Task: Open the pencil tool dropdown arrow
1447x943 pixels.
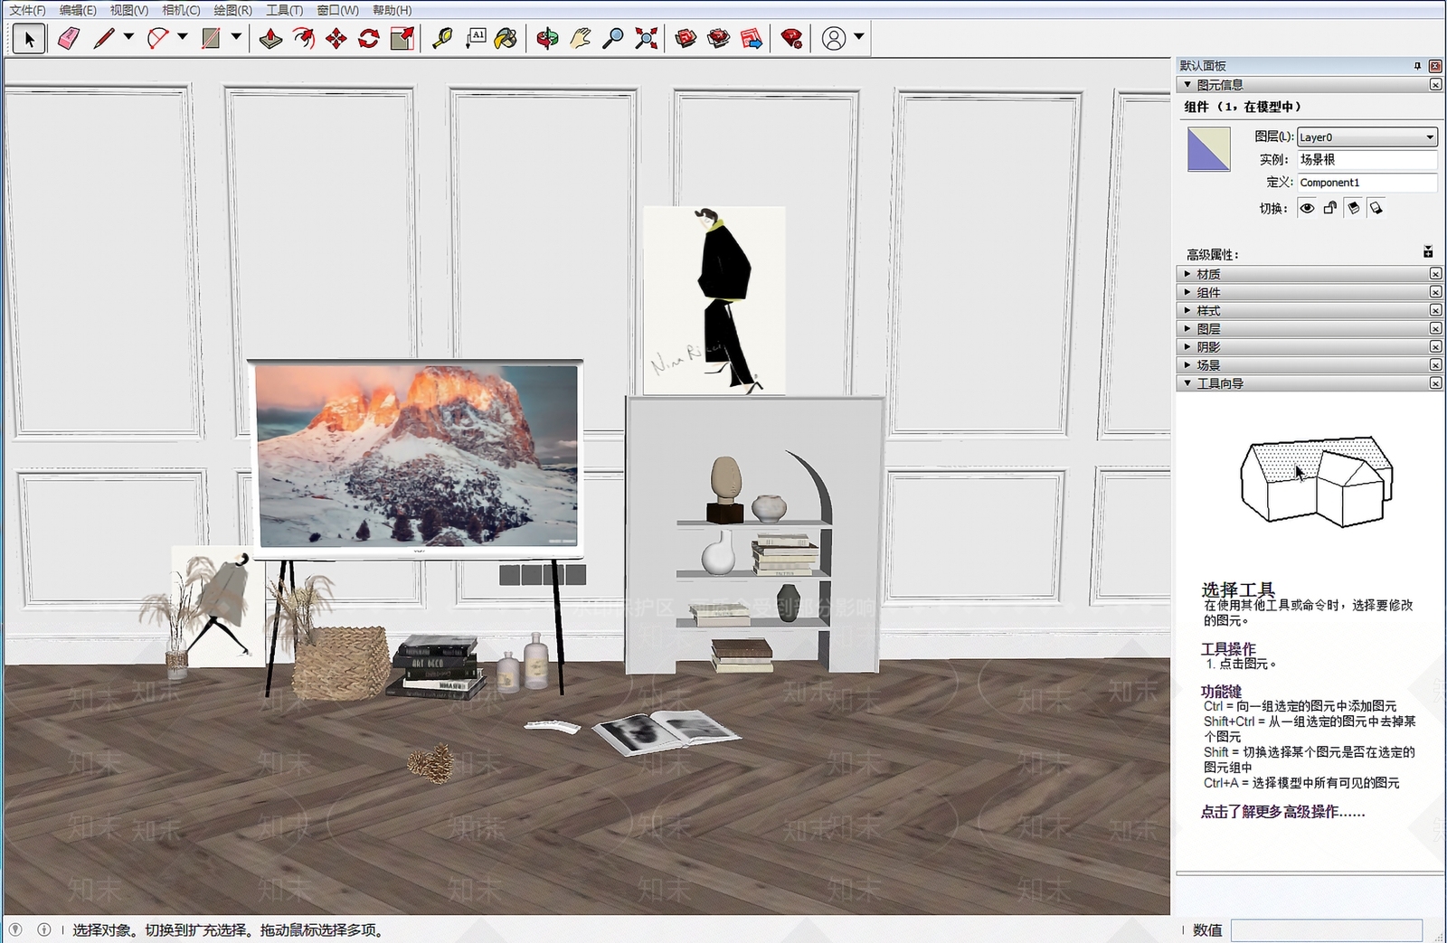Action: pyautogui.click(x=128, y=37)
